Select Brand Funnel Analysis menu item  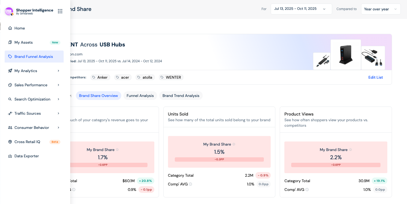(x=34, y=57)
